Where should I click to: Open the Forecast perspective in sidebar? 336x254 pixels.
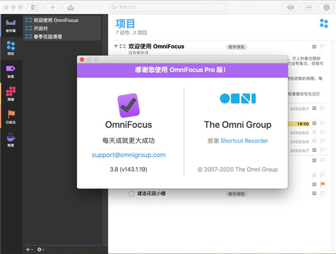point(11,94)
